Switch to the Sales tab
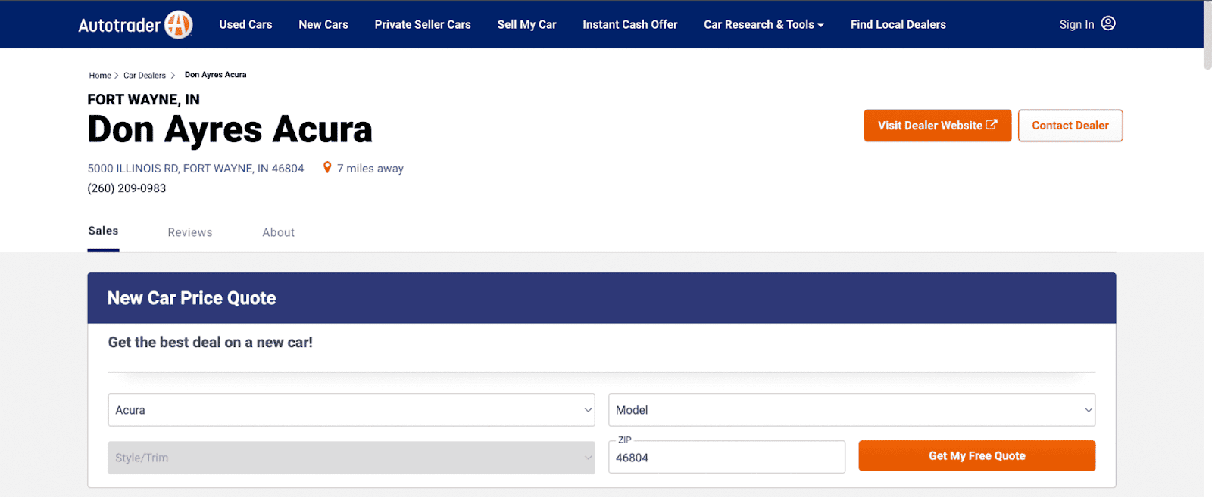 [103, 231]
